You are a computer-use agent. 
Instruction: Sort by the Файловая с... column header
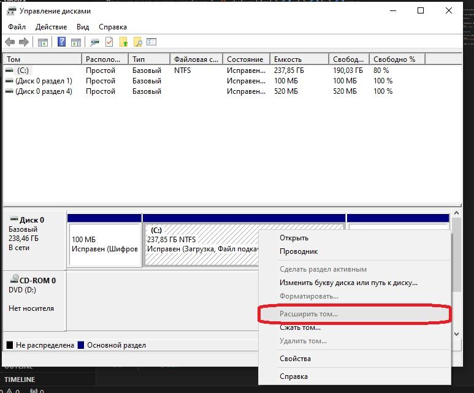pos(196,59)
